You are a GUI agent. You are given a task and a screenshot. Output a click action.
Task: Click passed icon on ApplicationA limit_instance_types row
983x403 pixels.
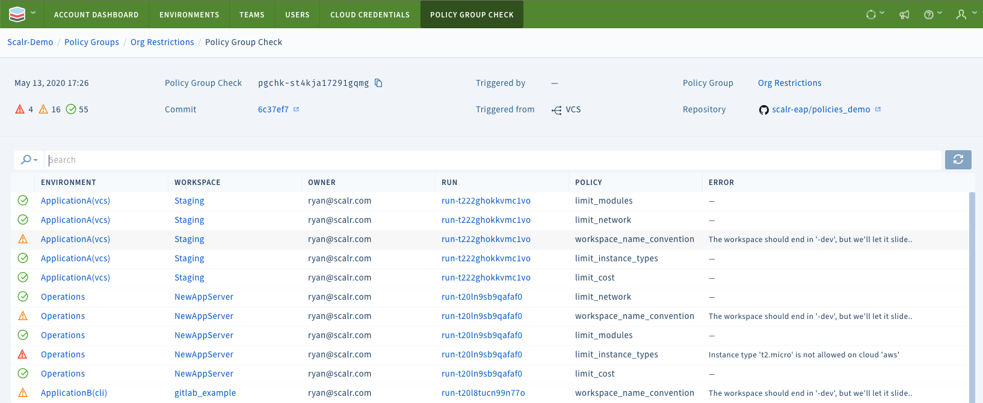23,258
